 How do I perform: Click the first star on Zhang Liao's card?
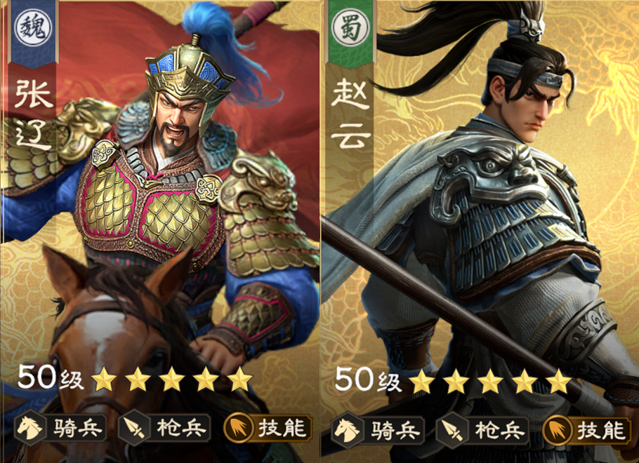[103, 379]
